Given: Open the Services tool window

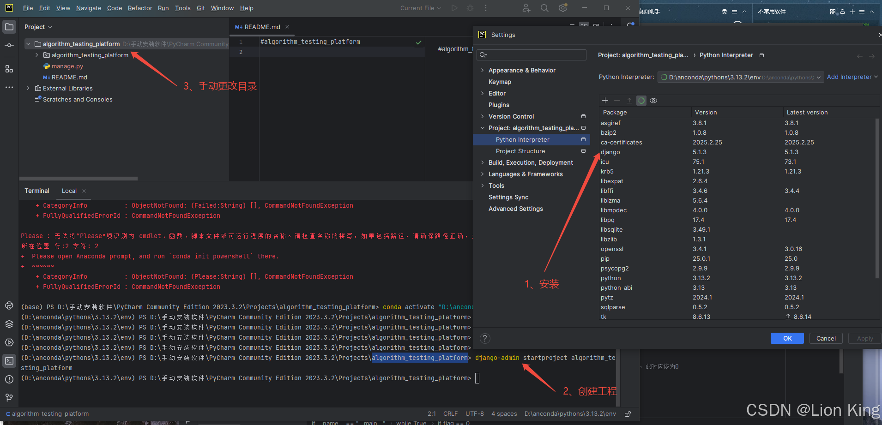Looking at the screenshot, I should pos(9,342).
